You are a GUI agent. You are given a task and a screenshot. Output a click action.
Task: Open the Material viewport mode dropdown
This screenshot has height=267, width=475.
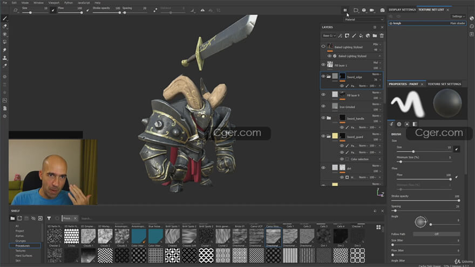coord(364,19)
